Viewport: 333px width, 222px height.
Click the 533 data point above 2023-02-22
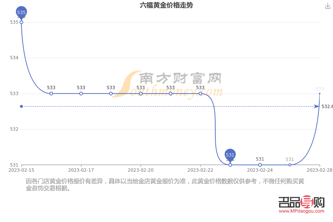[200, 94]
